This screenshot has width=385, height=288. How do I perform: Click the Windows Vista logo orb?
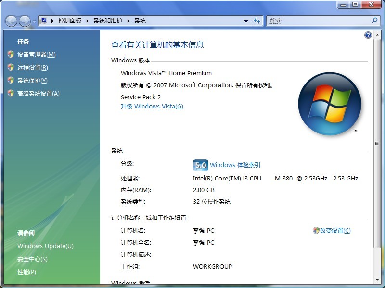tap(330, 104)
